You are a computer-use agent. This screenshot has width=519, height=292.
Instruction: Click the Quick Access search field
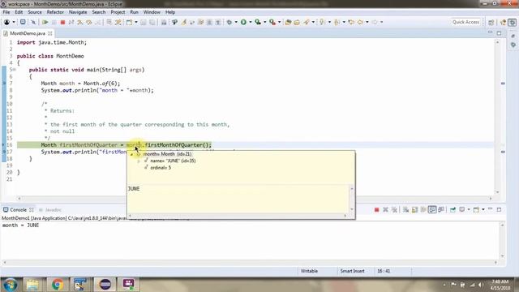tap(465, 22)
